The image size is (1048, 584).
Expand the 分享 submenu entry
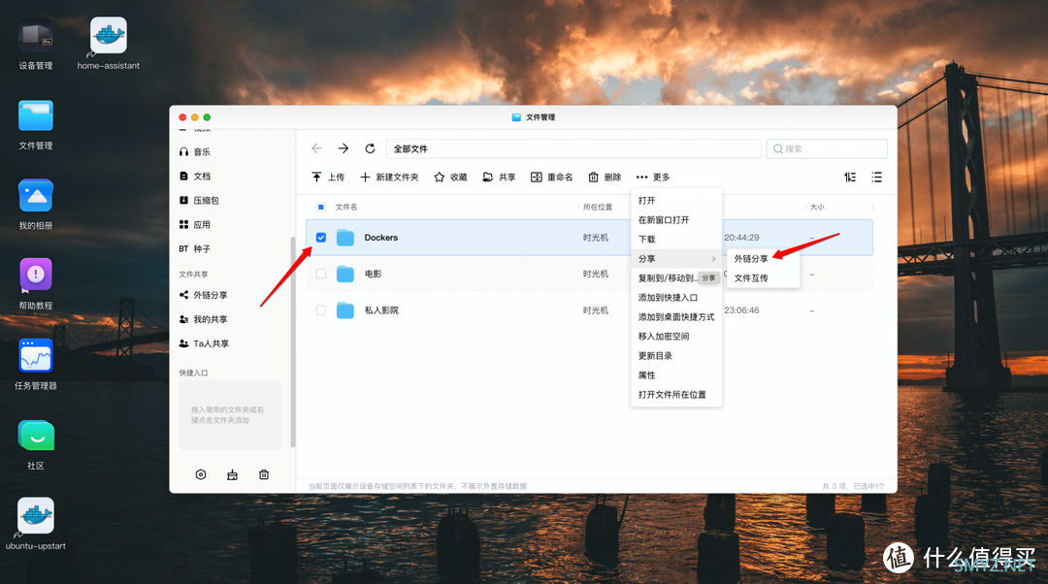coord(676,259)
